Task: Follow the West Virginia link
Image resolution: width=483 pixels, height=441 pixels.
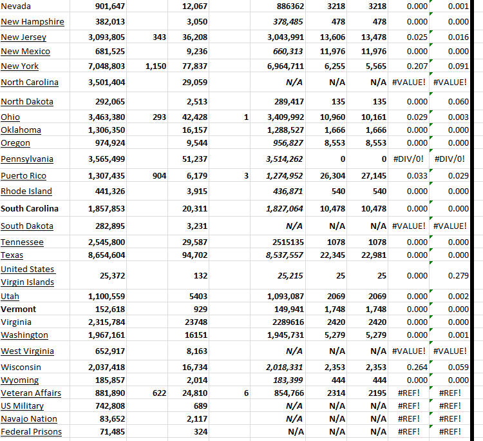Action: pyautogui.click(x=27, y=351)
